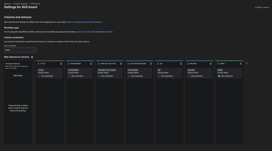
Task: Grab the DONE BUT NOT PUS... drag handle
Action: (x=98, y=64)
